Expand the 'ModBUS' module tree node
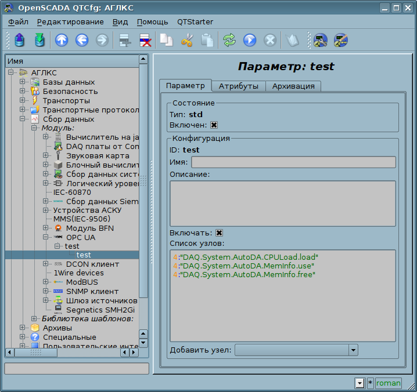Screen dimensions: 417x392 click(x=46, y=282)
